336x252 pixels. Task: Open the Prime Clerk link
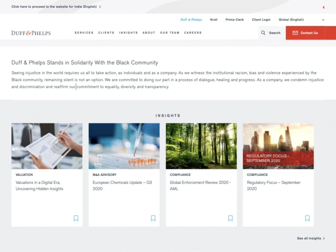coord(235,20)
